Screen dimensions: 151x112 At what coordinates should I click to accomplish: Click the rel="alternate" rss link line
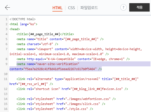pyautogui.click(x=77, y=79)
